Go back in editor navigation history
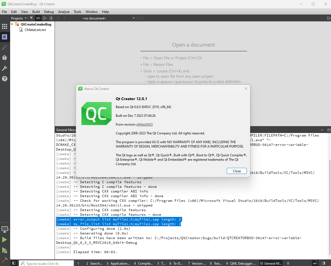This screenshot has width=331, height=266. (x=58, y=18)
